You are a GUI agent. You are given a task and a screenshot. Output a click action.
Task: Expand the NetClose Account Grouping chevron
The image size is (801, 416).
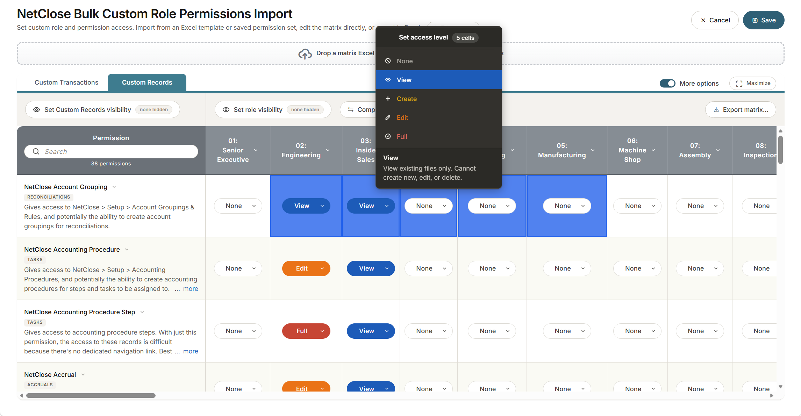tap(114, 187)
